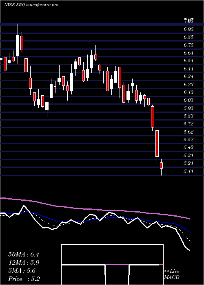This screenshot has width=204, height=285.
Task: Select the 6.75 price axis label
Action: pos(188,45)
